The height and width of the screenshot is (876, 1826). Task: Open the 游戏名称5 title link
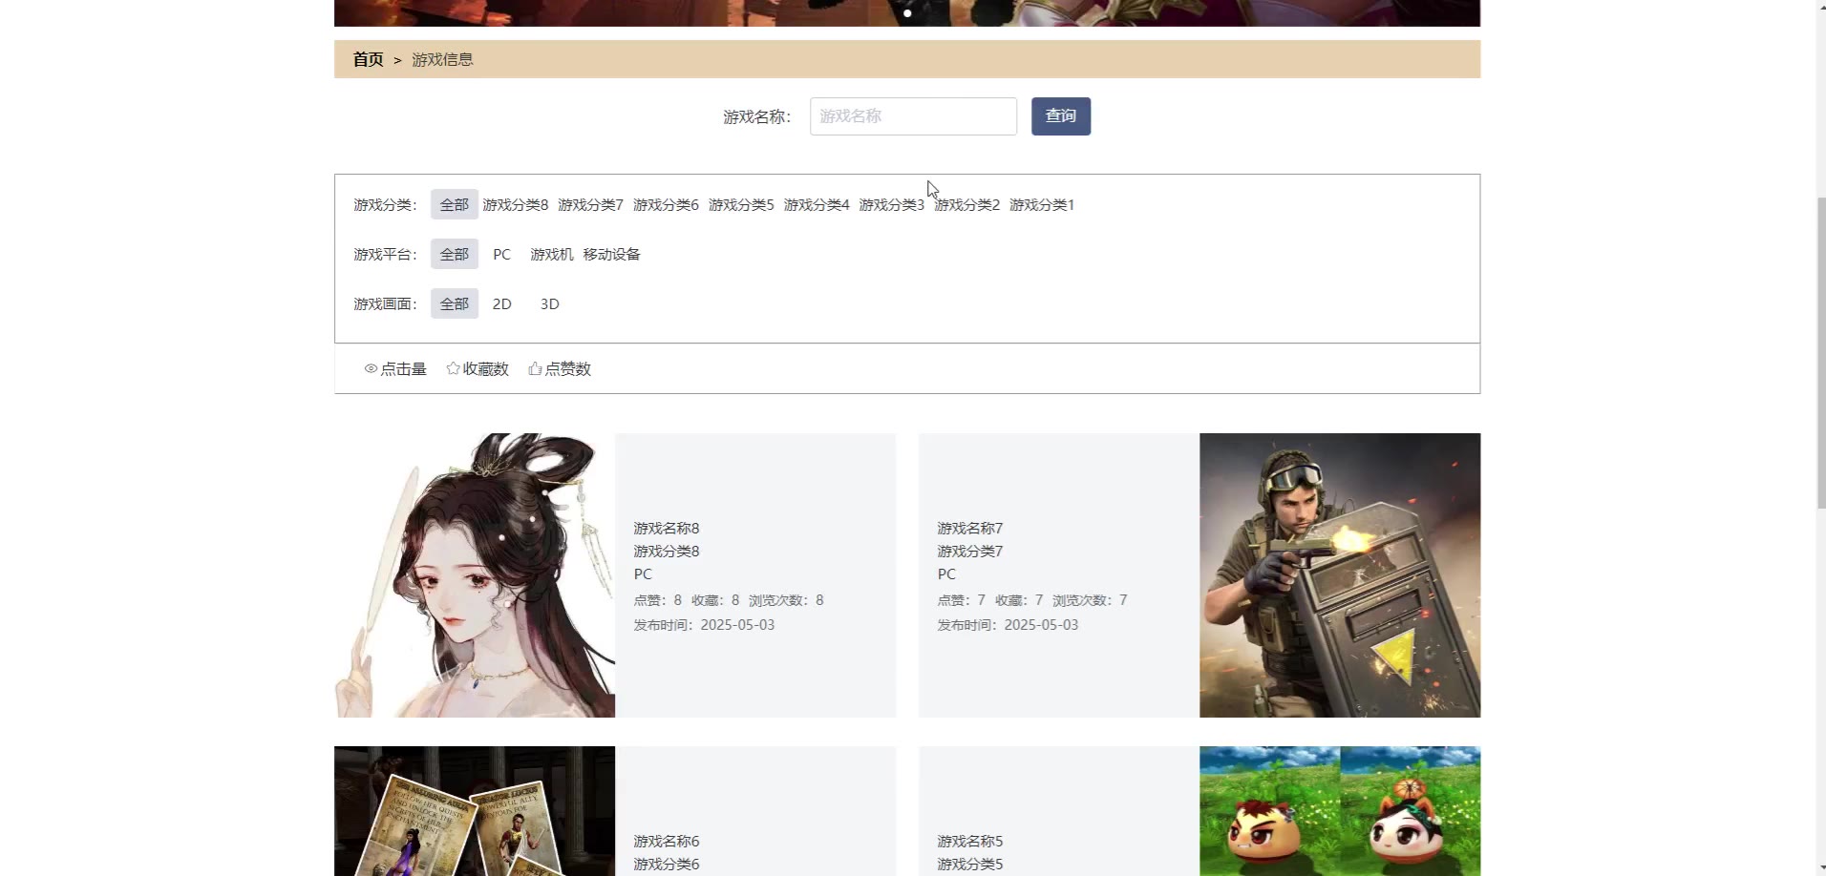coord(970,841)
